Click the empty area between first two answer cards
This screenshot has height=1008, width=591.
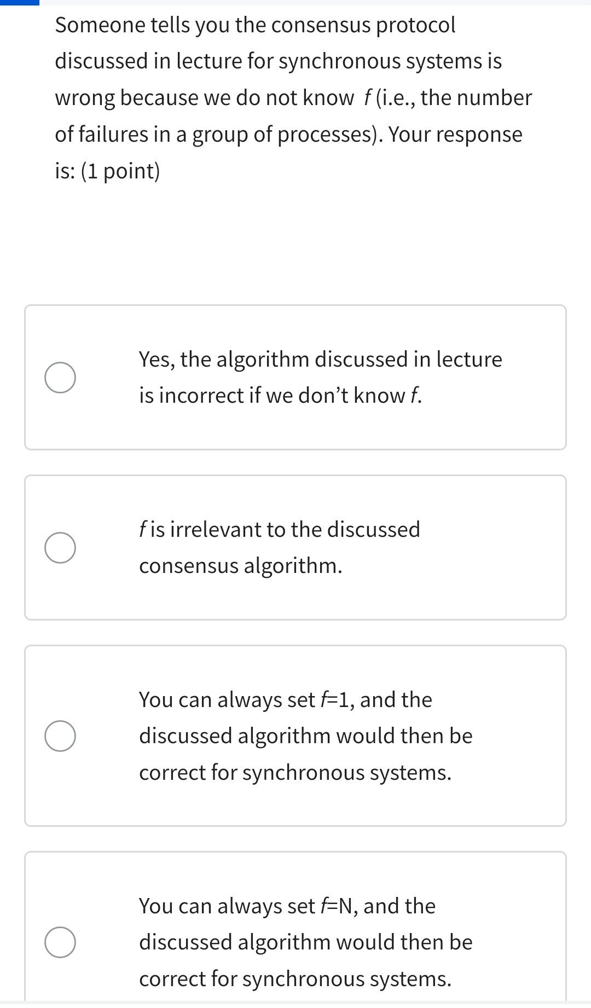click(x=296, y=461)
